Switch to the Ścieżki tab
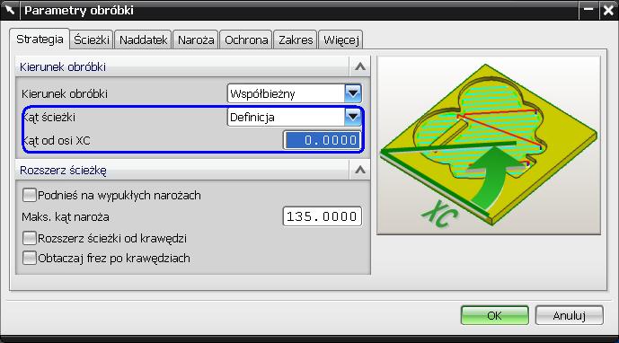The image size is (619, 343). click(x=92, y=40)
